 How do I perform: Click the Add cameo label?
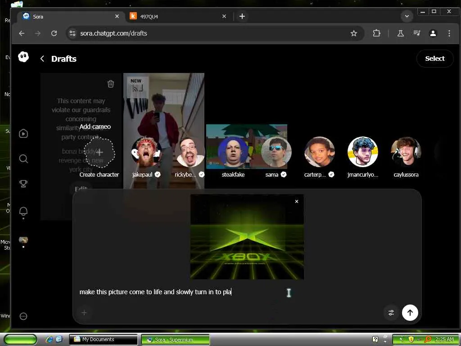click(x=95, y=127)
